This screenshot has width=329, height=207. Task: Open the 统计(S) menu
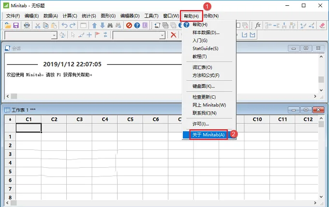coord(89,16)
